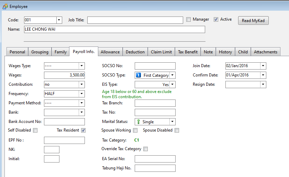Enable the Manager checkbox

coord(188,20)
